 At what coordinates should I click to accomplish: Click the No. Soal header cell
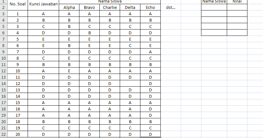pyautogui.click(x=17, y=4)
